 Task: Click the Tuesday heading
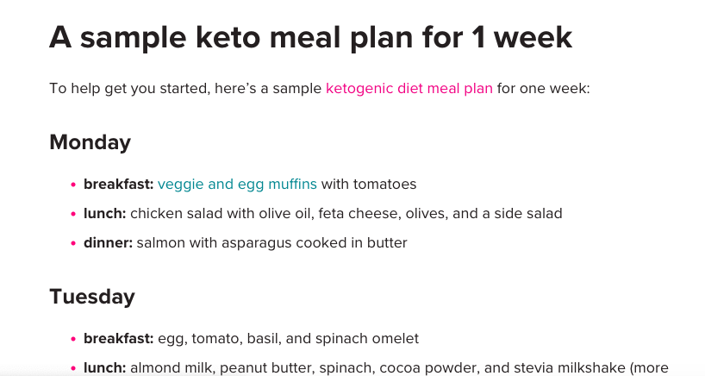pyautogui.click(x=91, y=297)
